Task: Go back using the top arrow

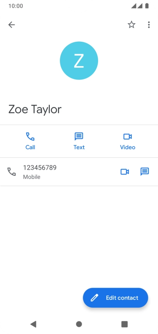Action: [x=12, y=25]
